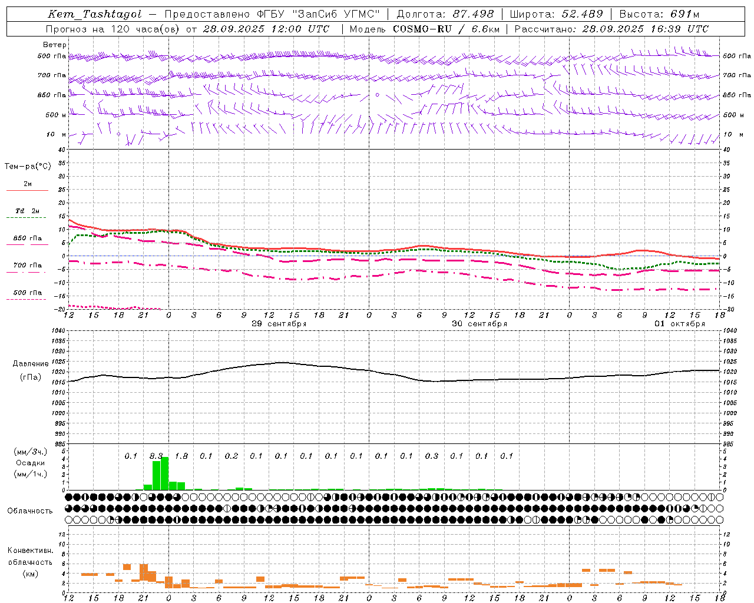Click the 01 октября date label
754x603 pixels.
(x=679, y=324)
